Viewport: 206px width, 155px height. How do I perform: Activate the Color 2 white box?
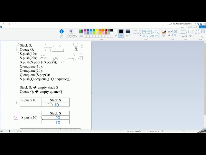pyautogui.click(x=116, y=32)
